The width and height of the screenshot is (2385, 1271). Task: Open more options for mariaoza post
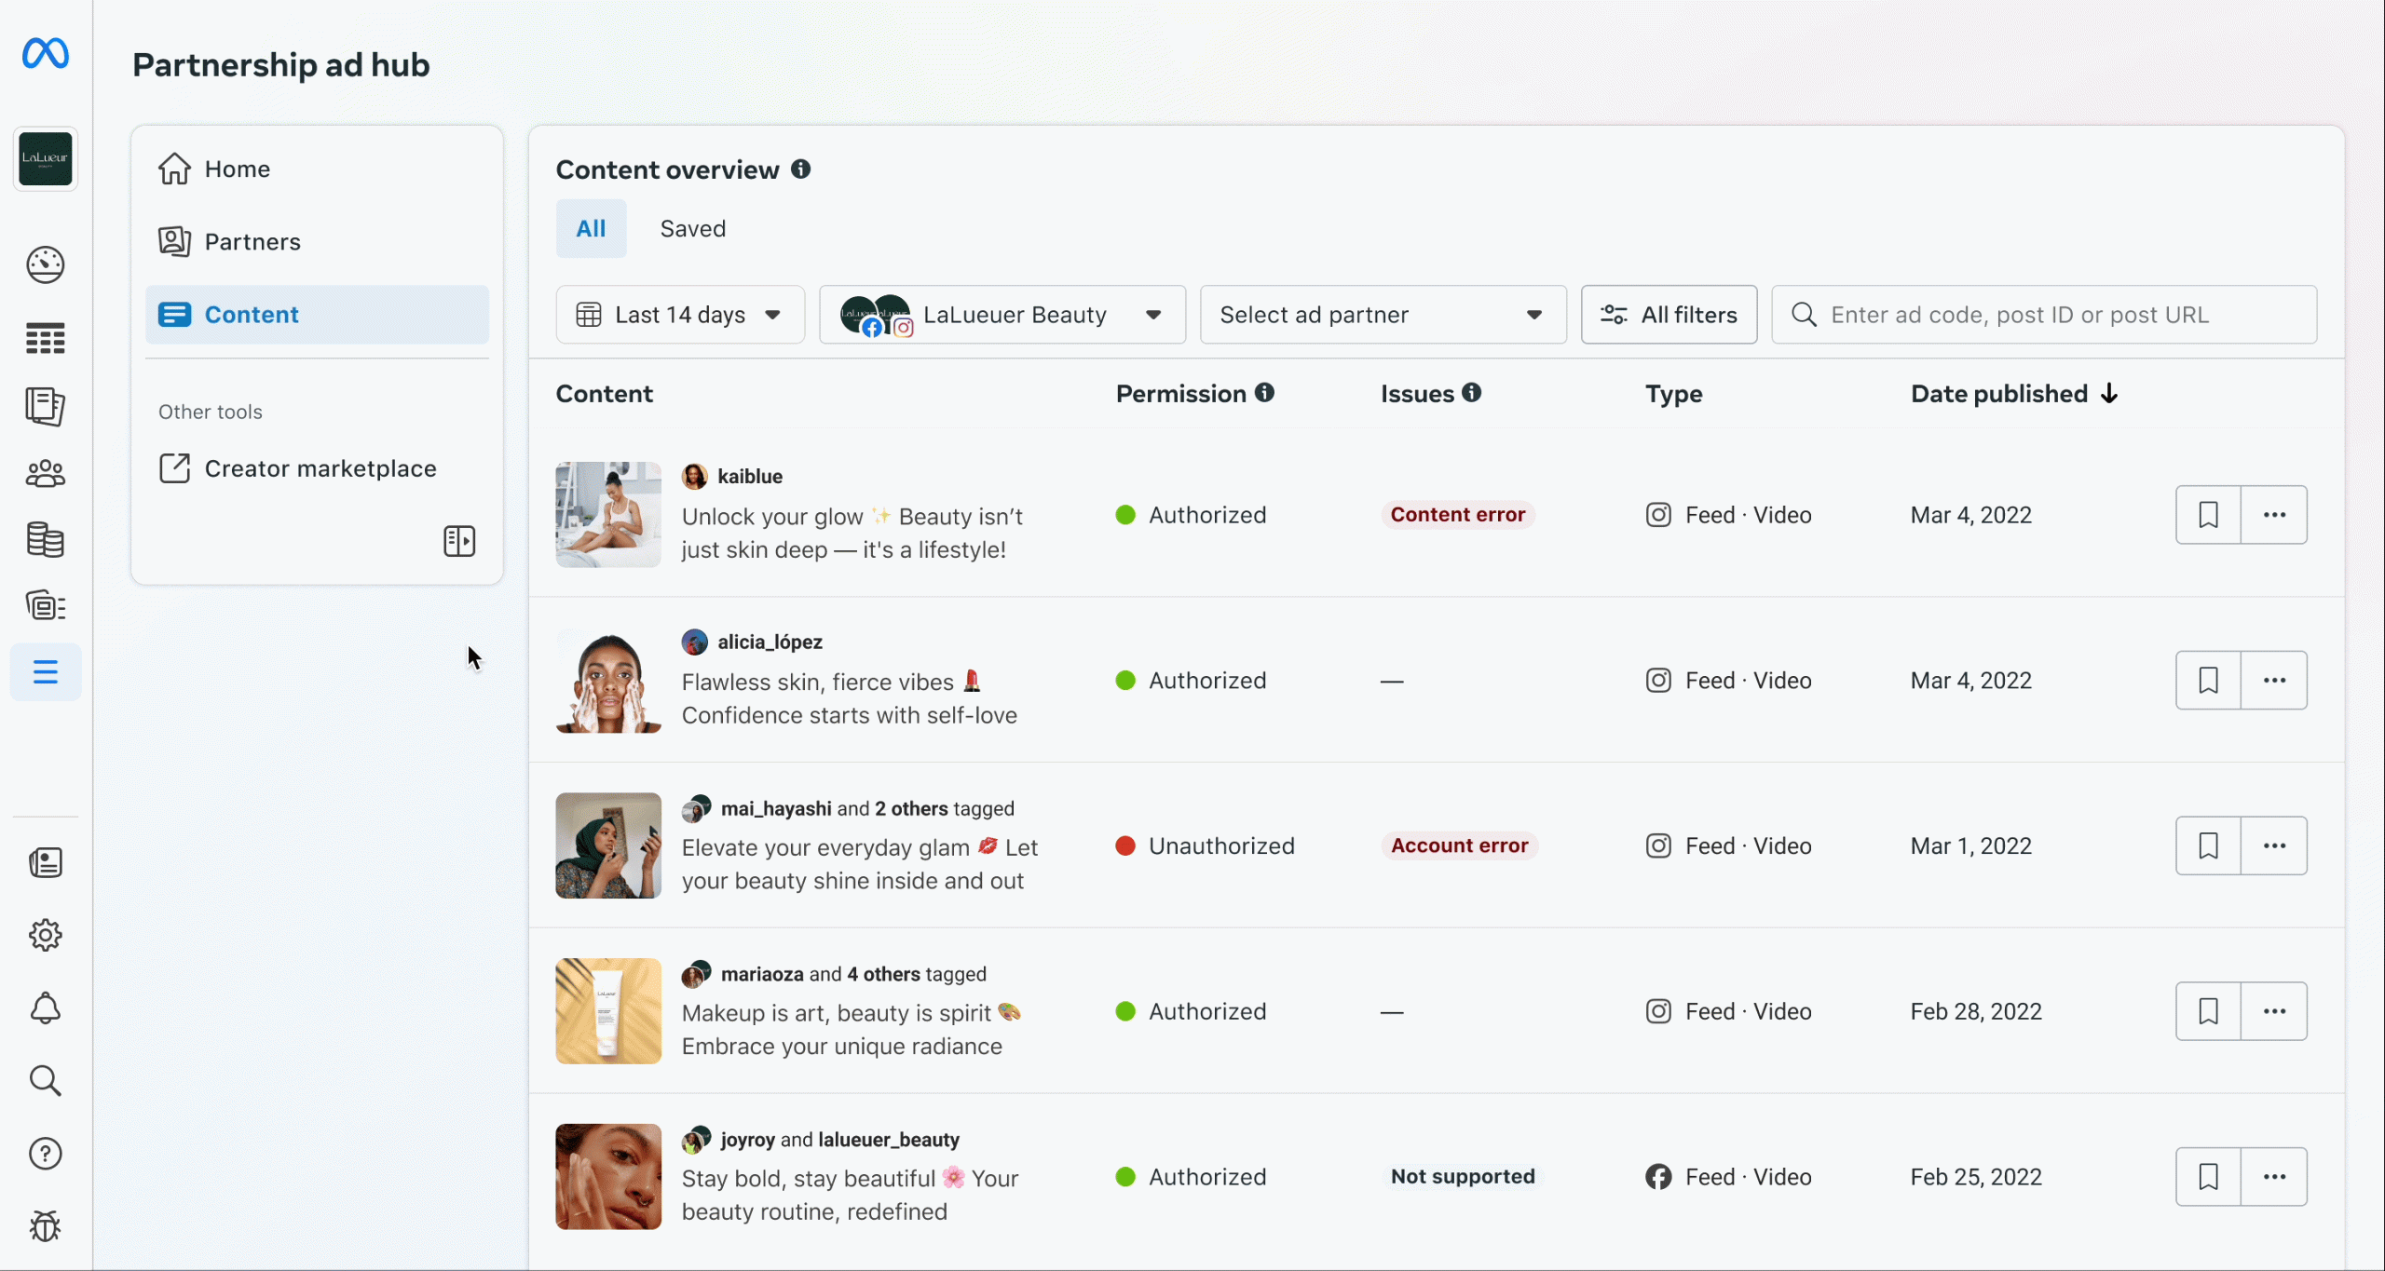tap(2274, 1011)
